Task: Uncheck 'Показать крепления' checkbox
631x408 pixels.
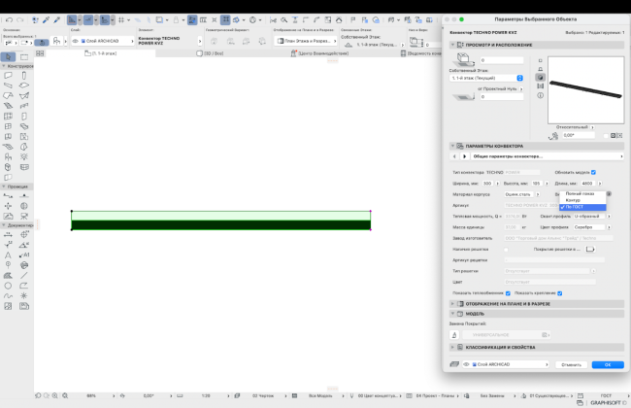Action: tap(560, 292)
